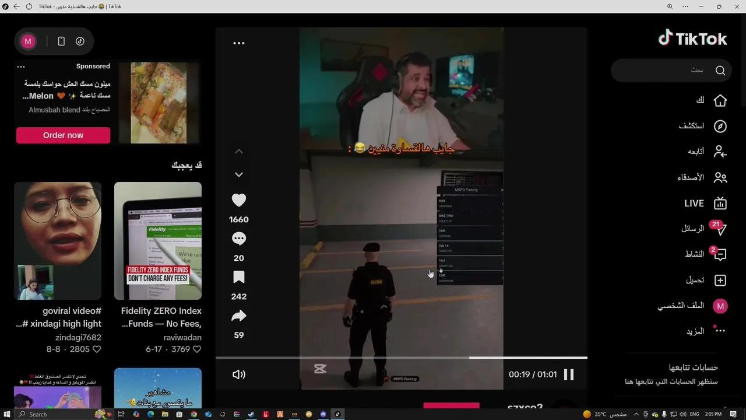
Task: Pause the video playback
Action: point(569,374)
